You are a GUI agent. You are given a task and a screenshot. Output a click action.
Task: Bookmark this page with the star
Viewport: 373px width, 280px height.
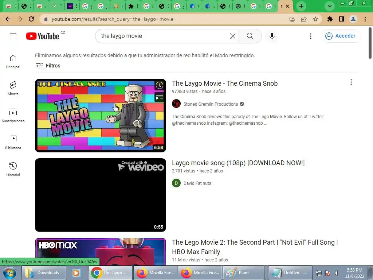click(x=315, y=19)
